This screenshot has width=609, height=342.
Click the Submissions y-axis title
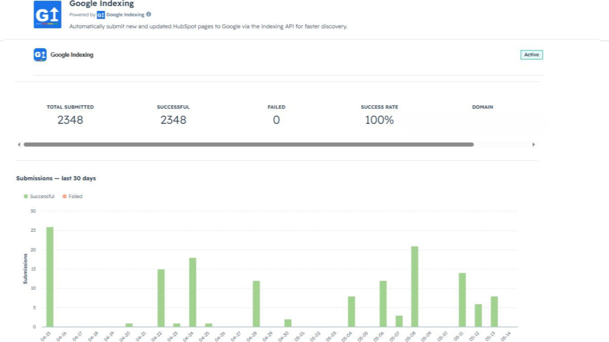tap(25, 269)
